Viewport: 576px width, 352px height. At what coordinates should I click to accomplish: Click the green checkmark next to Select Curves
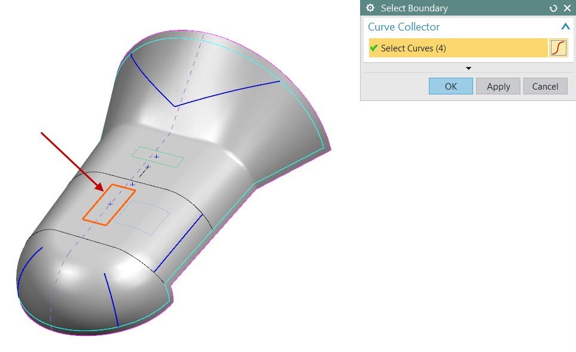(374, 48)
